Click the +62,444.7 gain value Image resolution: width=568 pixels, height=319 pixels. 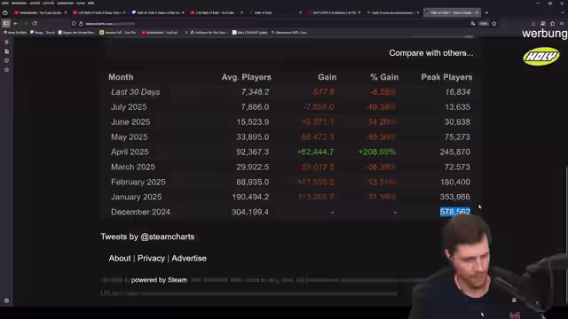(316, 152)
